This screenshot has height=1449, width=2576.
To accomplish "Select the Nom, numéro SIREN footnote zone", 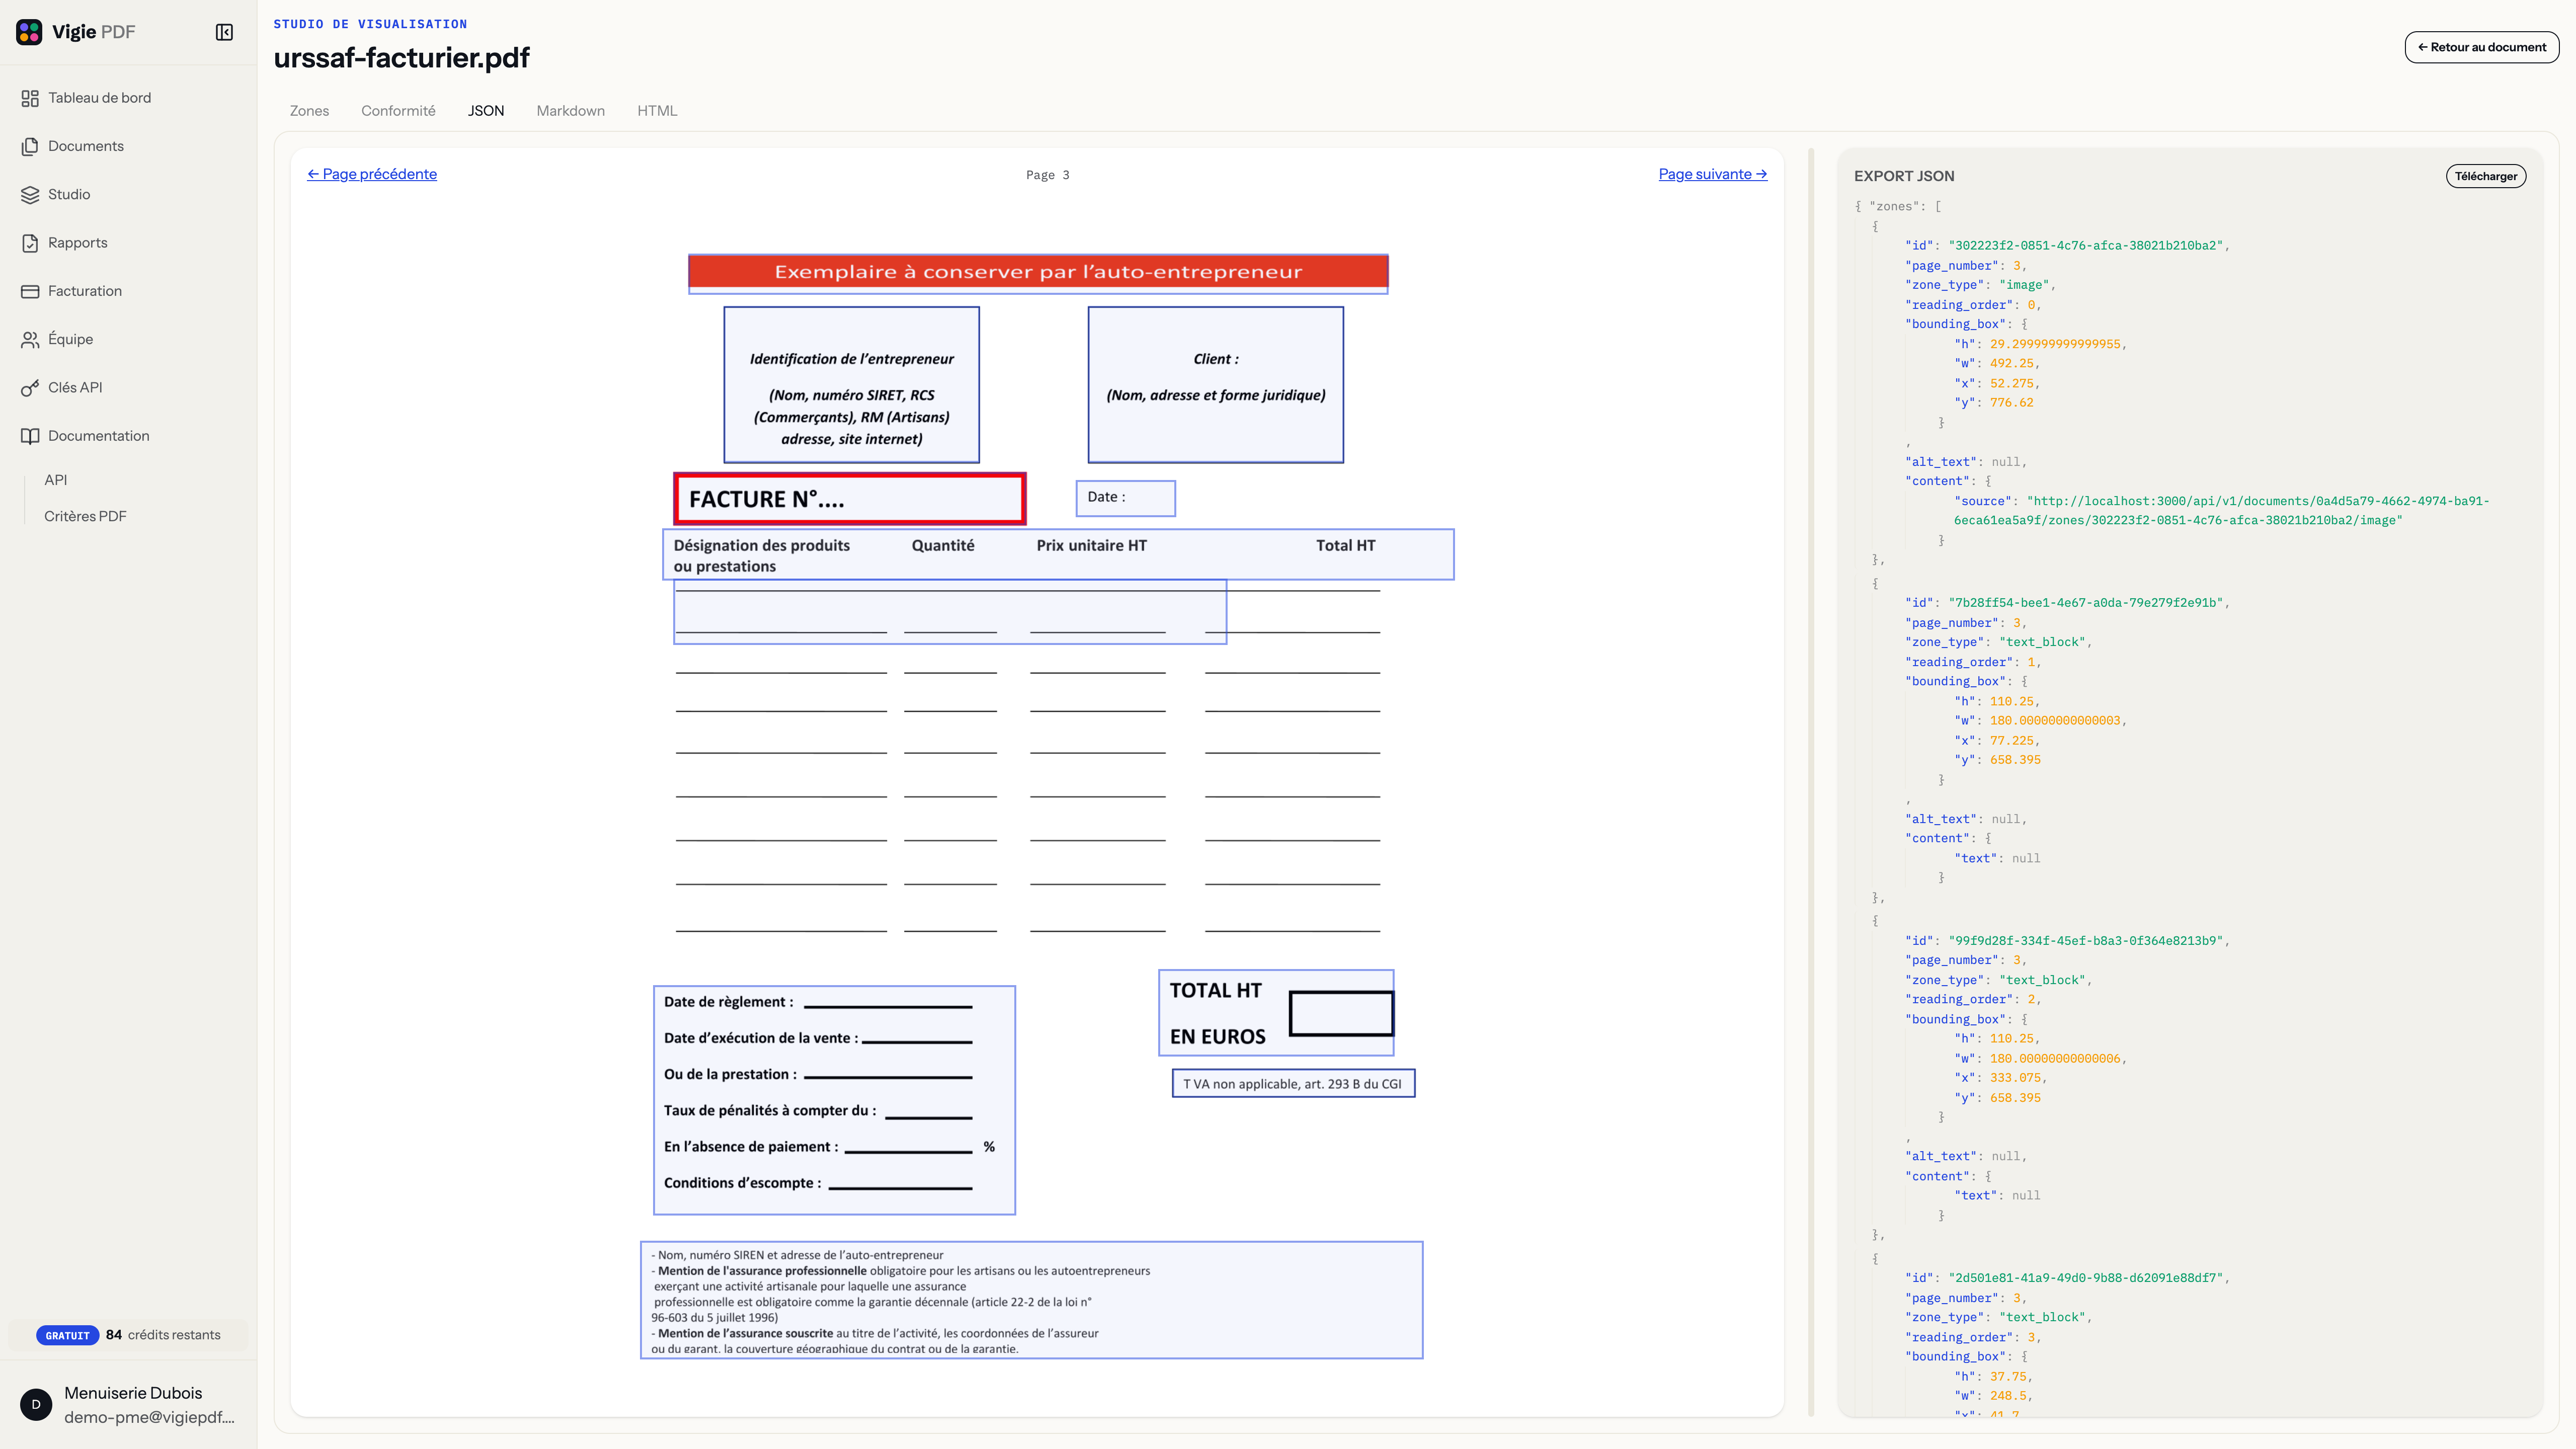I will point(1031,1300).
